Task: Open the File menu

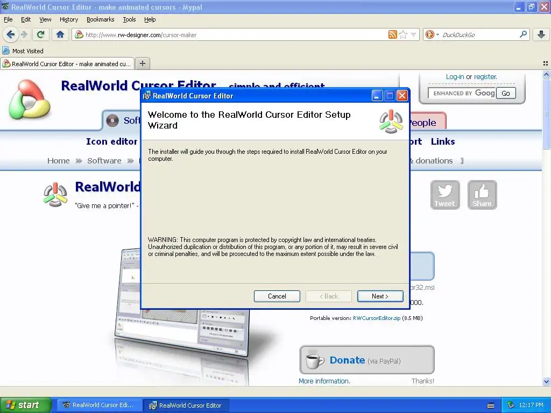Action: [8, 19]
